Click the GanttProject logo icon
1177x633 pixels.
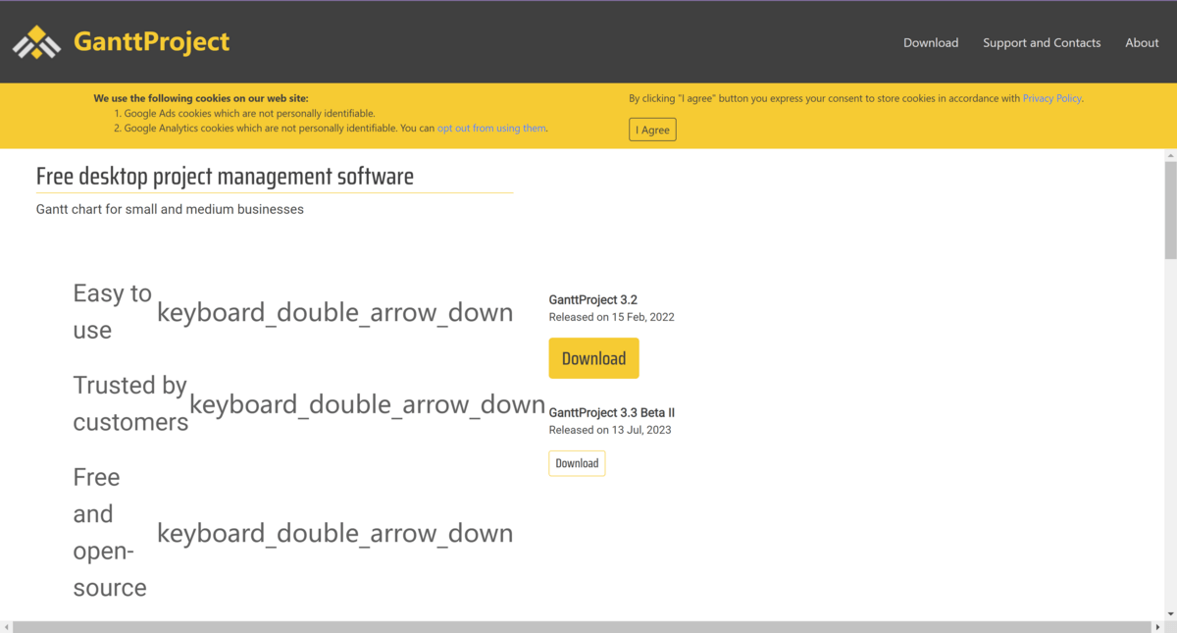(36, 42)
